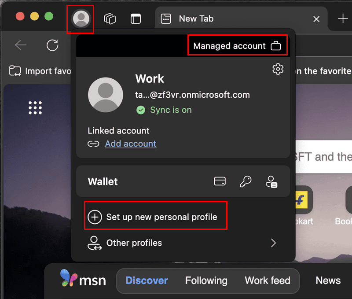Click the Add account link

[x=130, y=144]
